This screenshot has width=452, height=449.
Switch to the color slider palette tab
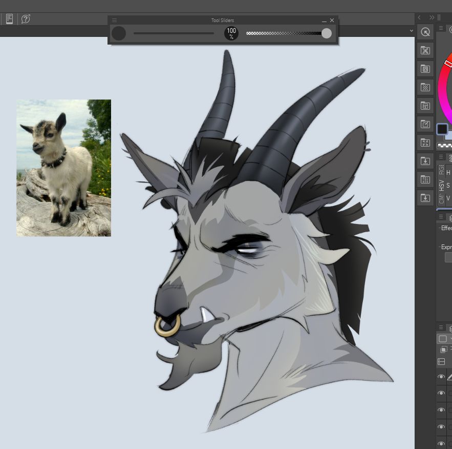tap(450, 157)
